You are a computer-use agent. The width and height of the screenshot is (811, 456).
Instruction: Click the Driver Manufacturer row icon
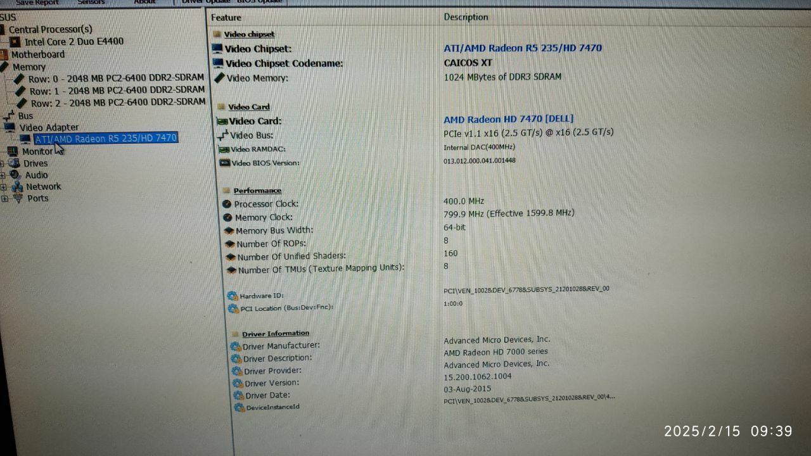pyautogui.click(x=236, y=346)
